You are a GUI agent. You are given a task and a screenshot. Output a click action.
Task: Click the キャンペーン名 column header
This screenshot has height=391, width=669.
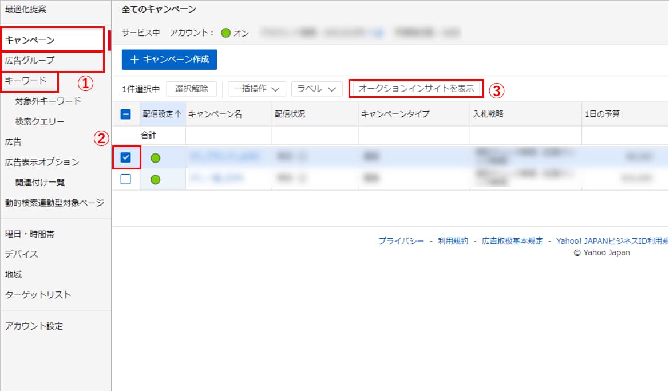click(x=215, y=114)
